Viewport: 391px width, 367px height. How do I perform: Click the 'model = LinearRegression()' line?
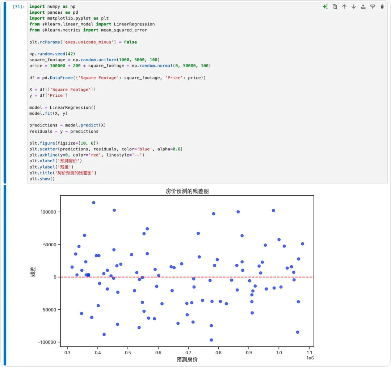click(x=62, y=108)
